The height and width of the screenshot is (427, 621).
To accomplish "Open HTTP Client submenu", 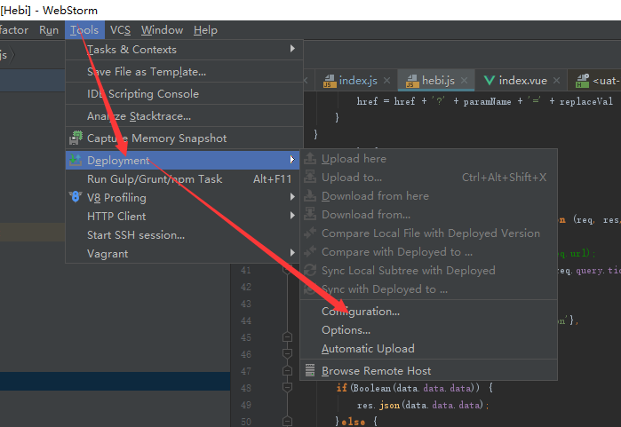I will tap(183, 216).
